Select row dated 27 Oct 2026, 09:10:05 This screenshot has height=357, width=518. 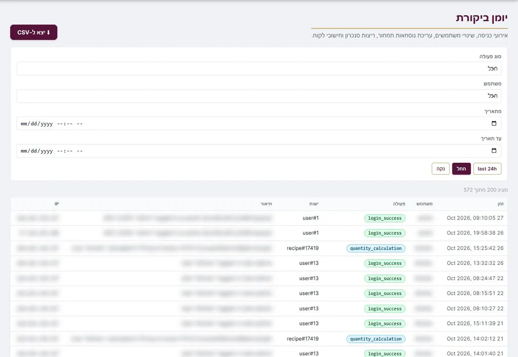(x=259, y=218)
